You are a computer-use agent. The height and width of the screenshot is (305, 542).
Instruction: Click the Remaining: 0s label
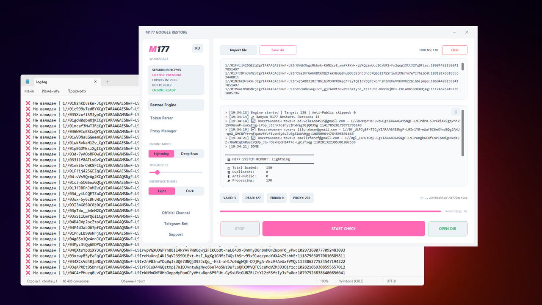click(456, 211)
